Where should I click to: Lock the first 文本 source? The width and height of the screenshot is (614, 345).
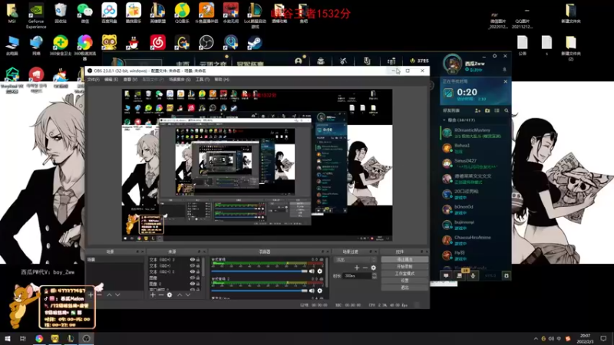pyautogui.click(x=198, y=260)
